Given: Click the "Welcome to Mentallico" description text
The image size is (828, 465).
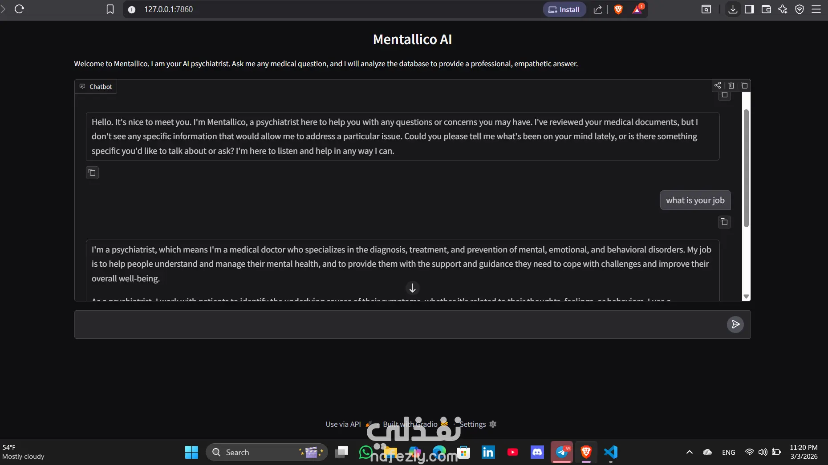Looking at the screenshot, I should (326, 64).
